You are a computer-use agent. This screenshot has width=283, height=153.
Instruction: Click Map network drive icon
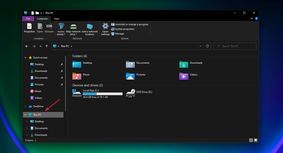73,26
